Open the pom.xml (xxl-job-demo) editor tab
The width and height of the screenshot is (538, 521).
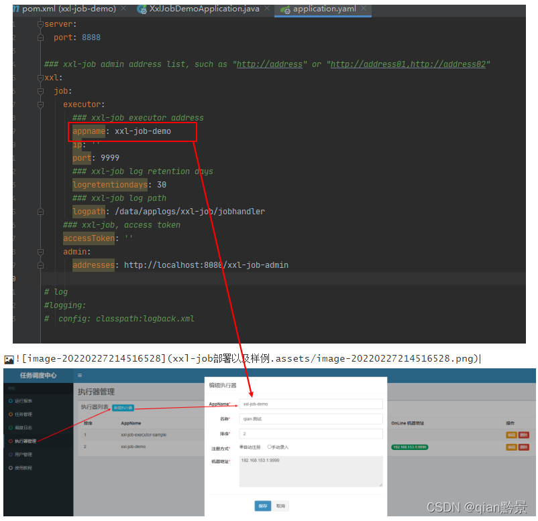68,9
